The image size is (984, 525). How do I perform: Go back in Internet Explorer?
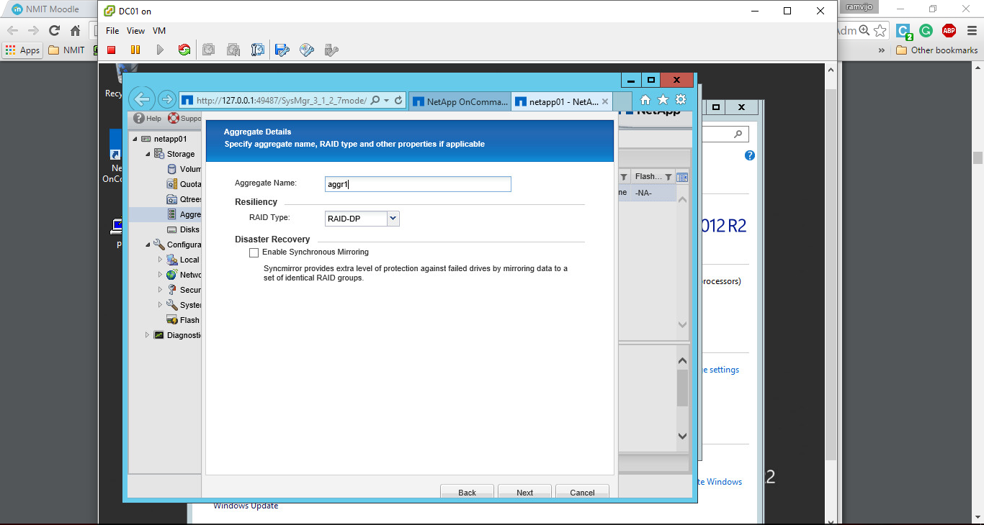click(142, 100)
